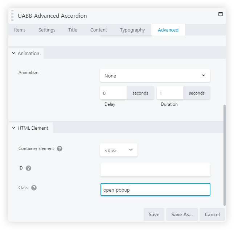The width and height of the screenshot is (234, 230).
Task: Click help icon next to Class label
Action: click(x=34, y=188)
